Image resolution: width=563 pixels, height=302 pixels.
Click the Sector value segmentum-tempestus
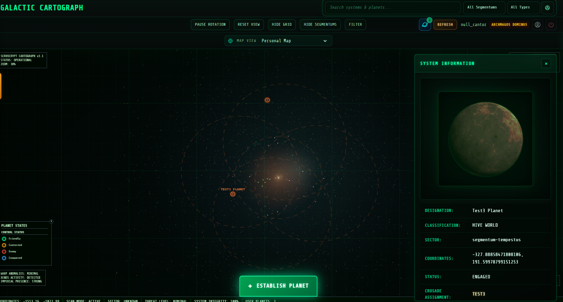click(496, 240)
